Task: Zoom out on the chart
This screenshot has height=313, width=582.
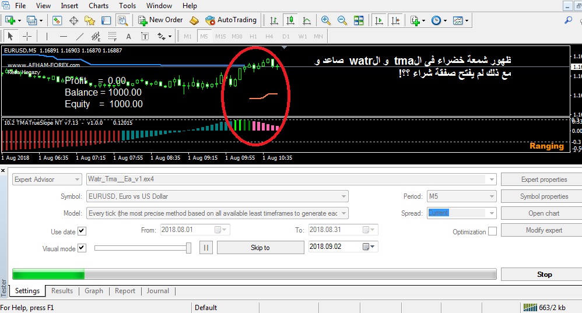Action: 342,20
